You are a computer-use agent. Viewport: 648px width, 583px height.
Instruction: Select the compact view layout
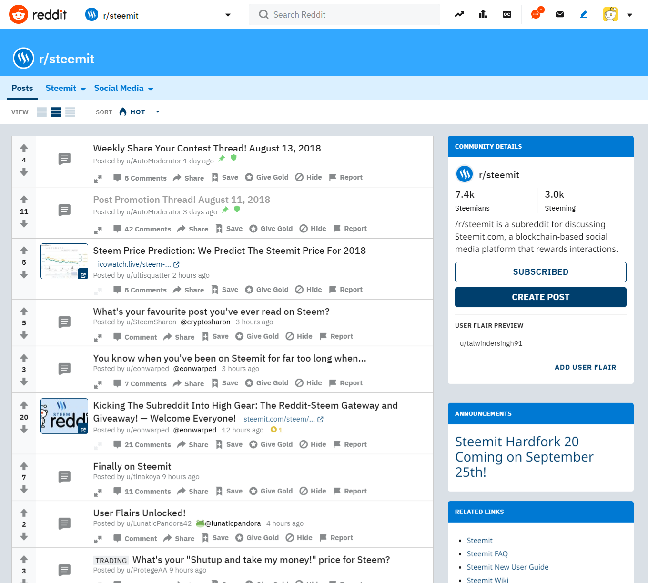point(71,112)
